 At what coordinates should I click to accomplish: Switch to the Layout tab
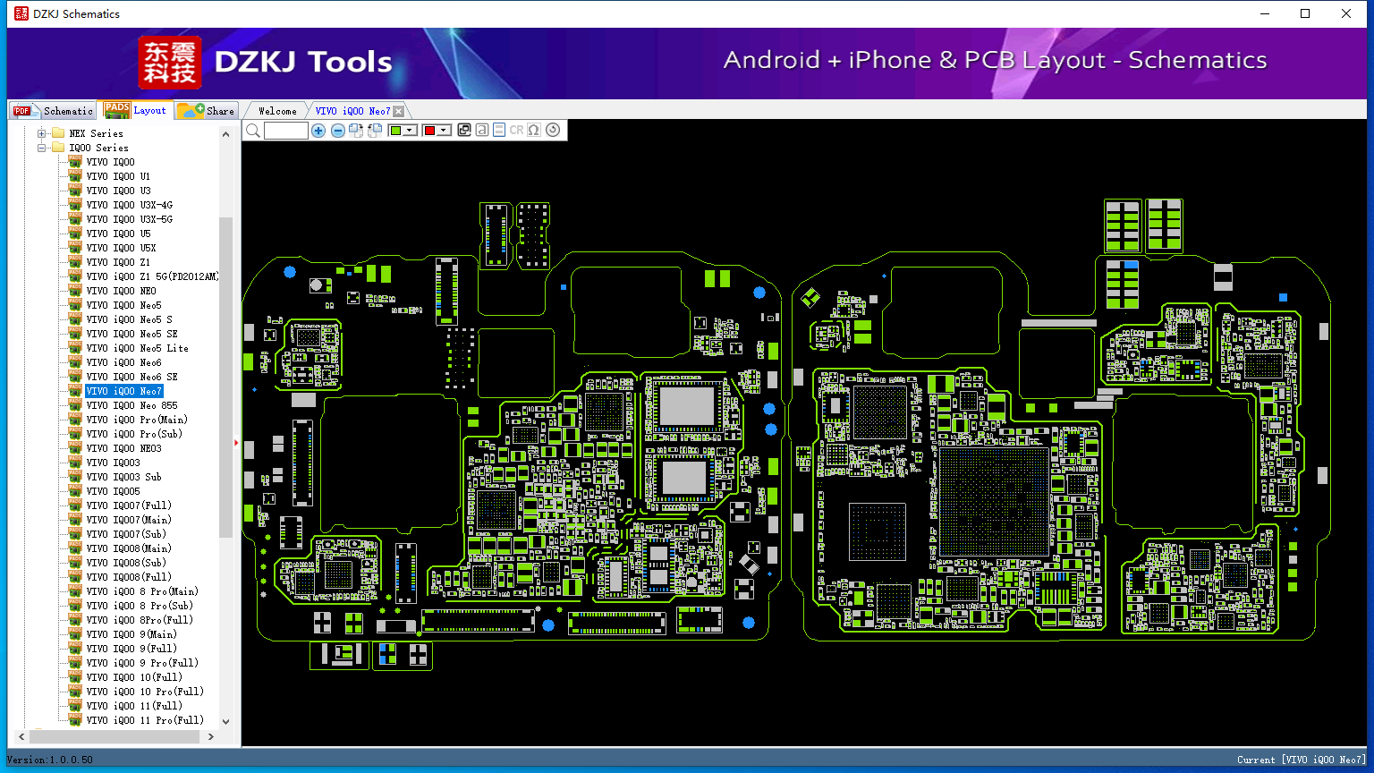point(135,110)
